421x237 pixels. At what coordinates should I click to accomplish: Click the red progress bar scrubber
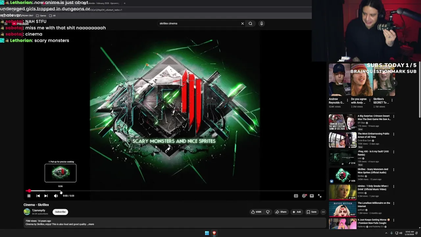(29, 191)
